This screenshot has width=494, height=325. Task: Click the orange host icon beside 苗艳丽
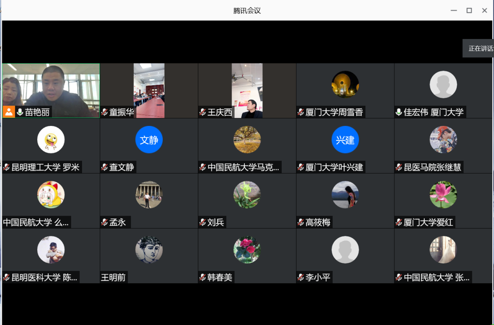pos(9,112)
